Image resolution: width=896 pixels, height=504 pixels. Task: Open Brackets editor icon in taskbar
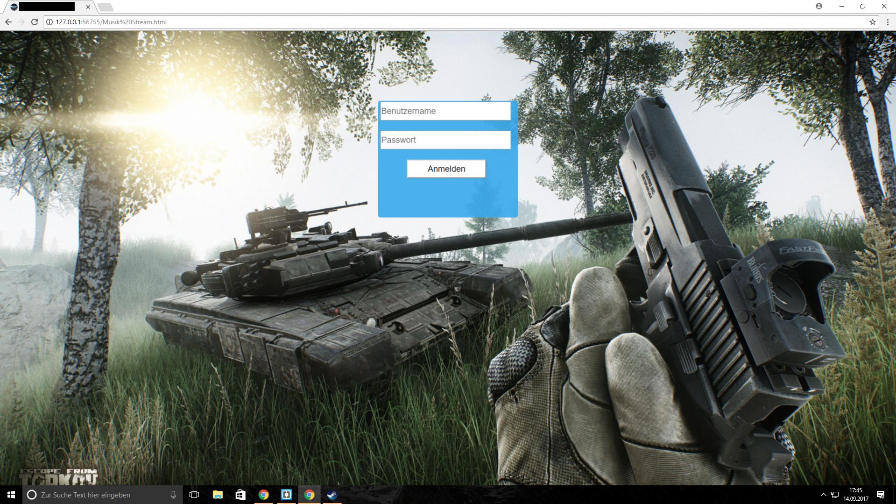point(286,495)
